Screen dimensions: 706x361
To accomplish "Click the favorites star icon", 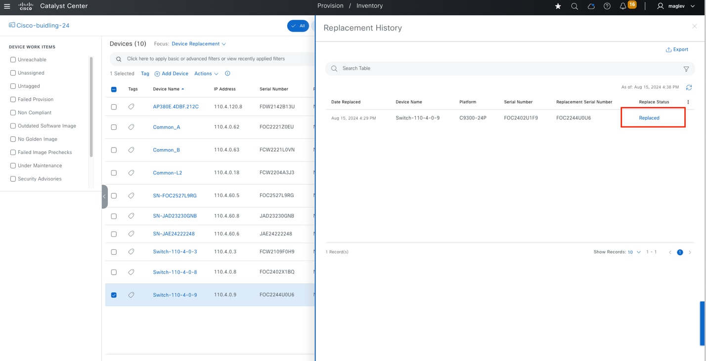I will click(558, 6).
